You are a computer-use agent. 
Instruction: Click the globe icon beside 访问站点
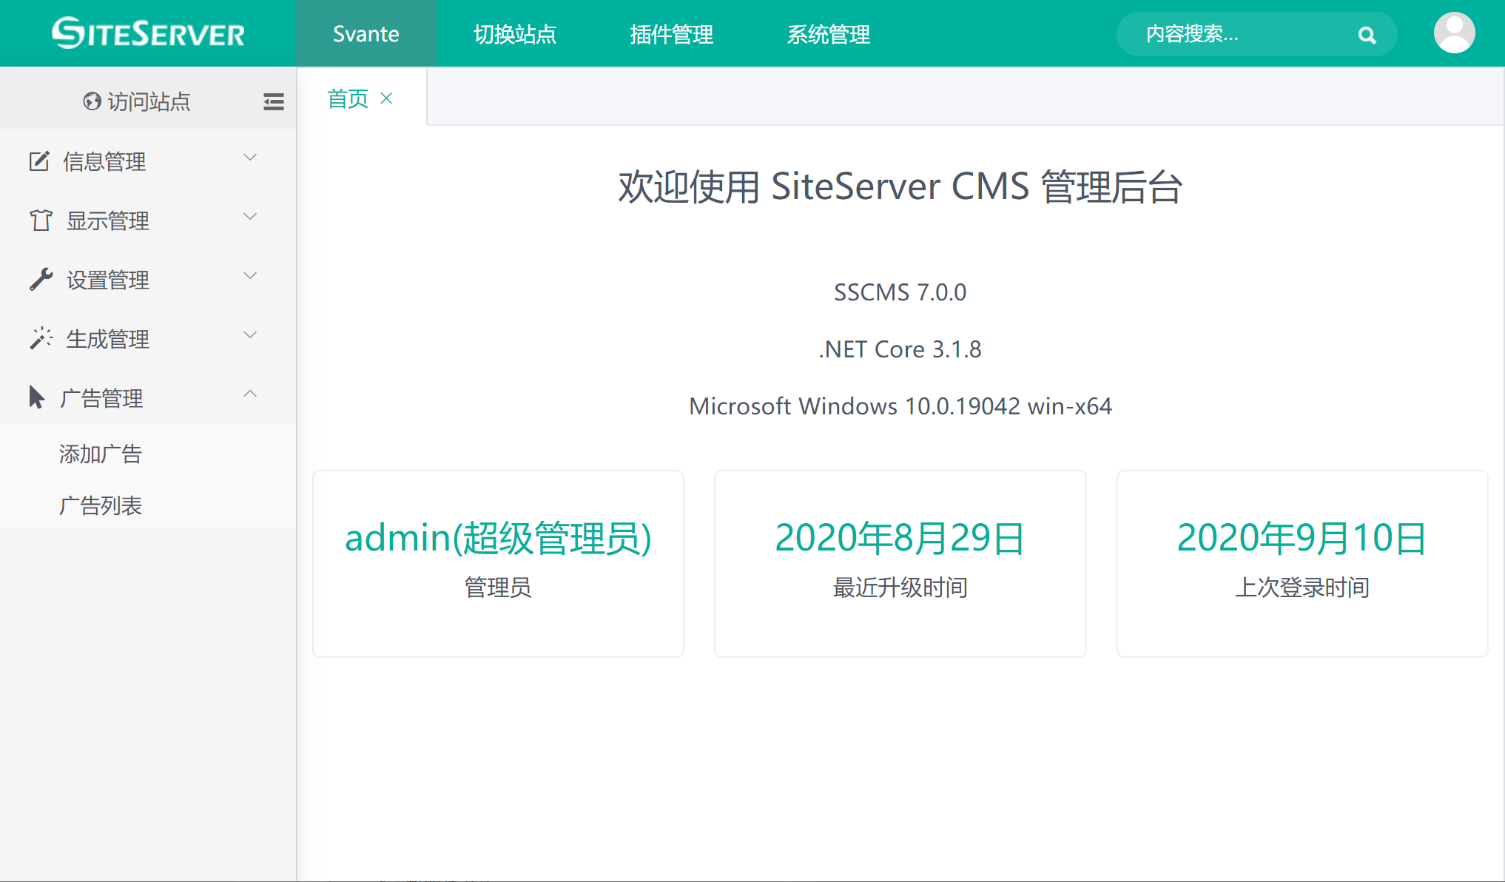(x=92, y=101)
